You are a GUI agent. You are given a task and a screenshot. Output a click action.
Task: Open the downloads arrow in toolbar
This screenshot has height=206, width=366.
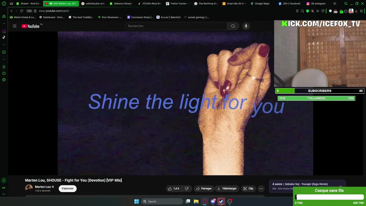(x=356, y=11)
